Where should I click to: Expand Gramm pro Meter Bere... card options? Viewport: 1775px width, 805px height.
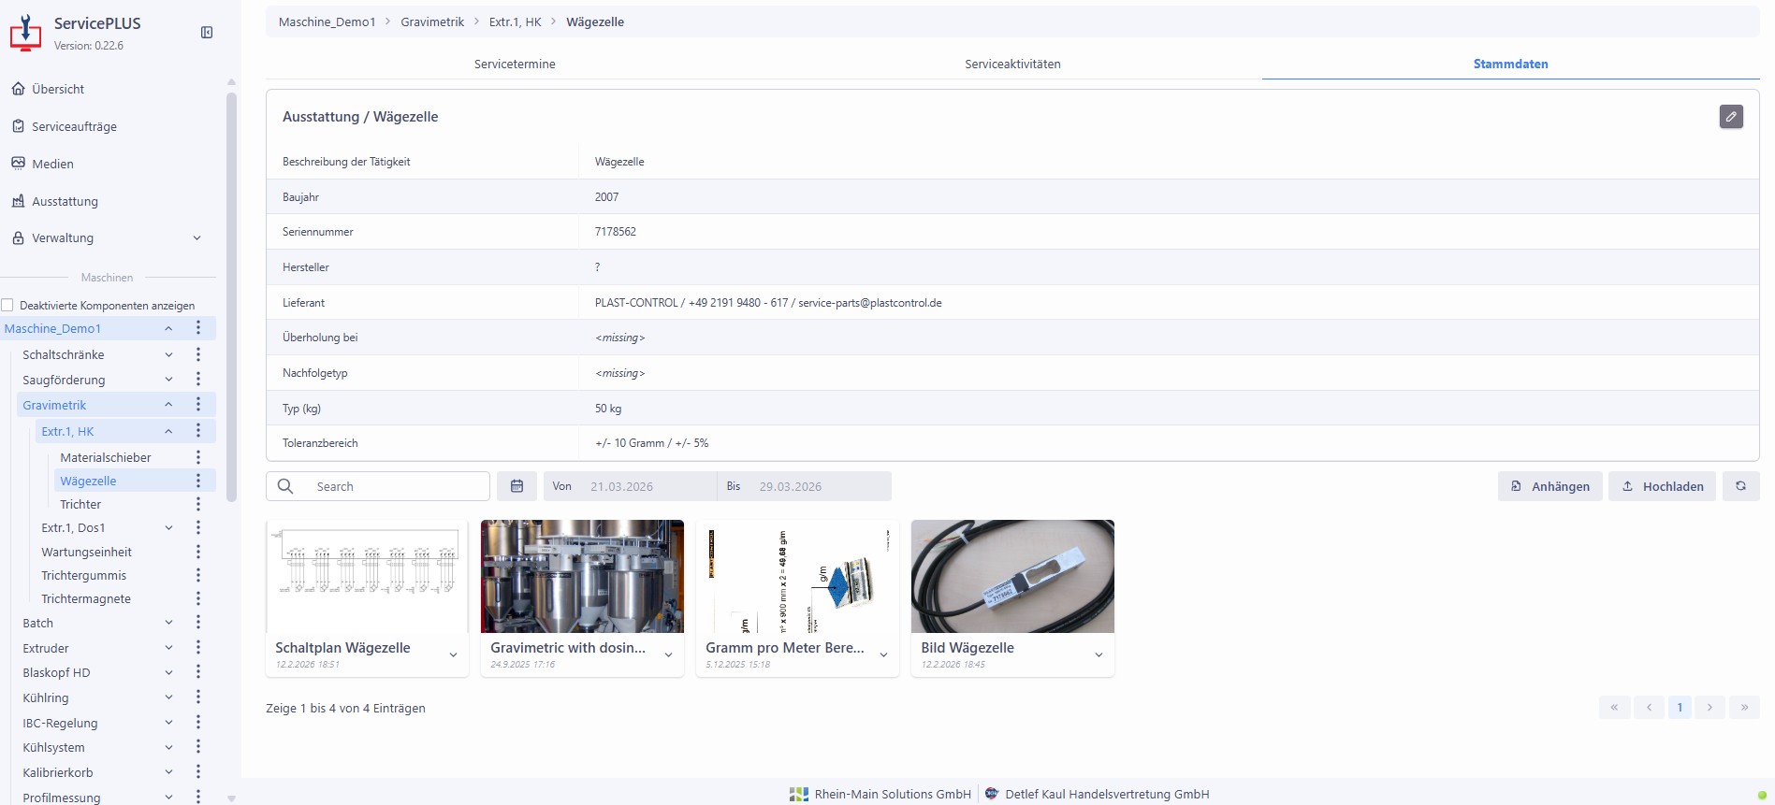point(883,655)
